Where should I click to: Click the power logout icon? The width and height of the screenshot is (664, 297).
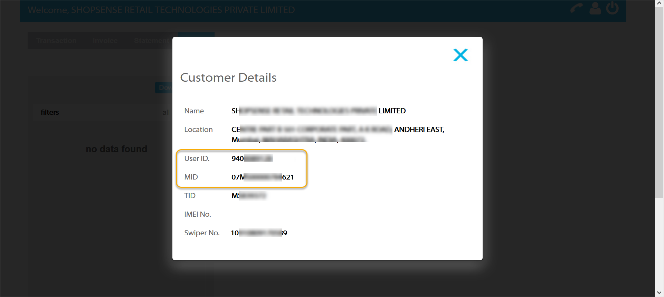click(x=612, y=8)
